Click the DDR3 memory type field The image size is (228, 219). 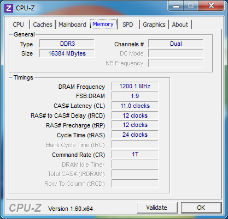coord(67,44)
